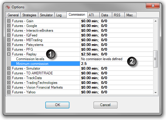Click the vertical scrollbar thumb
This screenshot has width=166, height=120.
[x=155, y=59]
